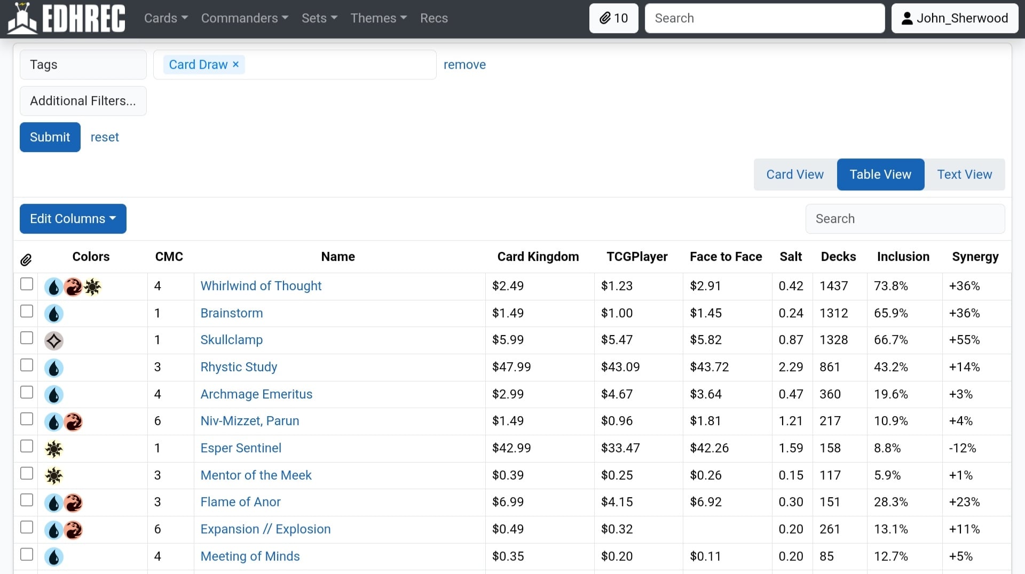Screen dimensions: 1025x574
Task: Click the table Search field
Action: (x=905, y=219)
